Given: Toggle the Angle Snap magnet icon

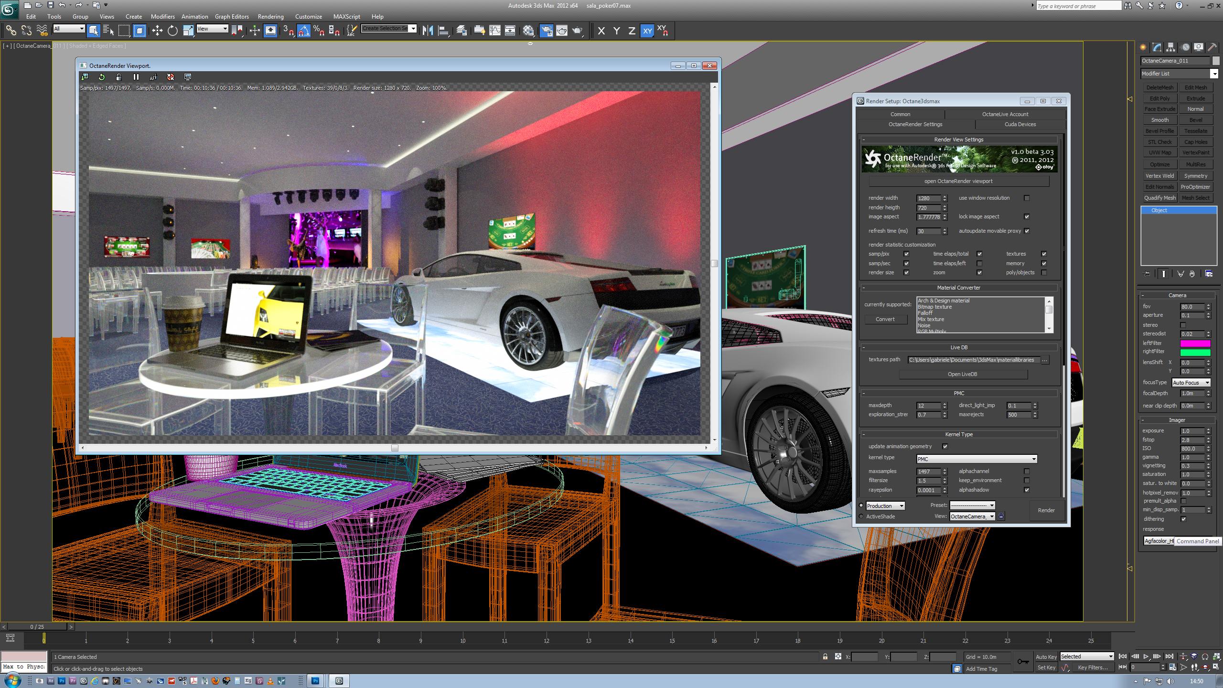Looking at the screenshot, I should (x=304, y=31).
